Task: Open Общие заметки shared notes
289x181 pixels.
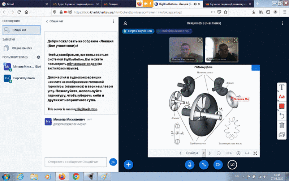Action: (22, 48)
